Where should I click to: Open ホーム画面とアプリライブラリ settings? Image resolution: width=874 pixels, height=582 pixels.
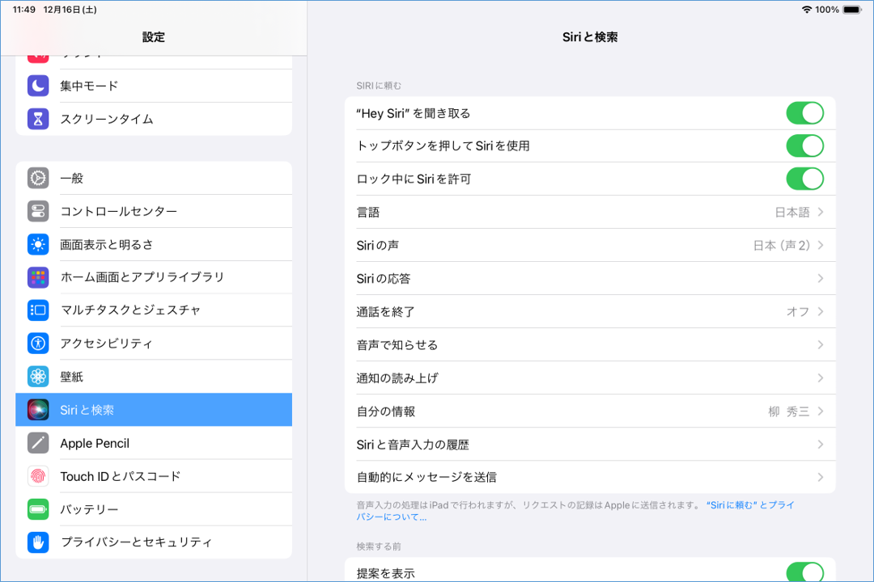click(x=154, y=277)
